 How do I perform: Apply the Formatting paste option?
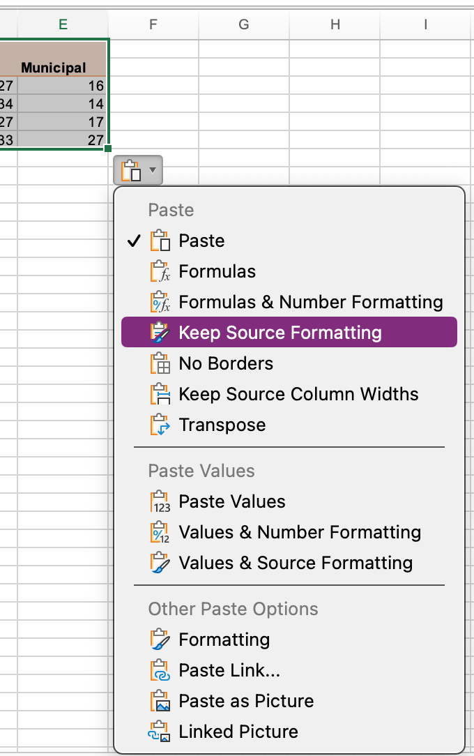pos(224,640)
